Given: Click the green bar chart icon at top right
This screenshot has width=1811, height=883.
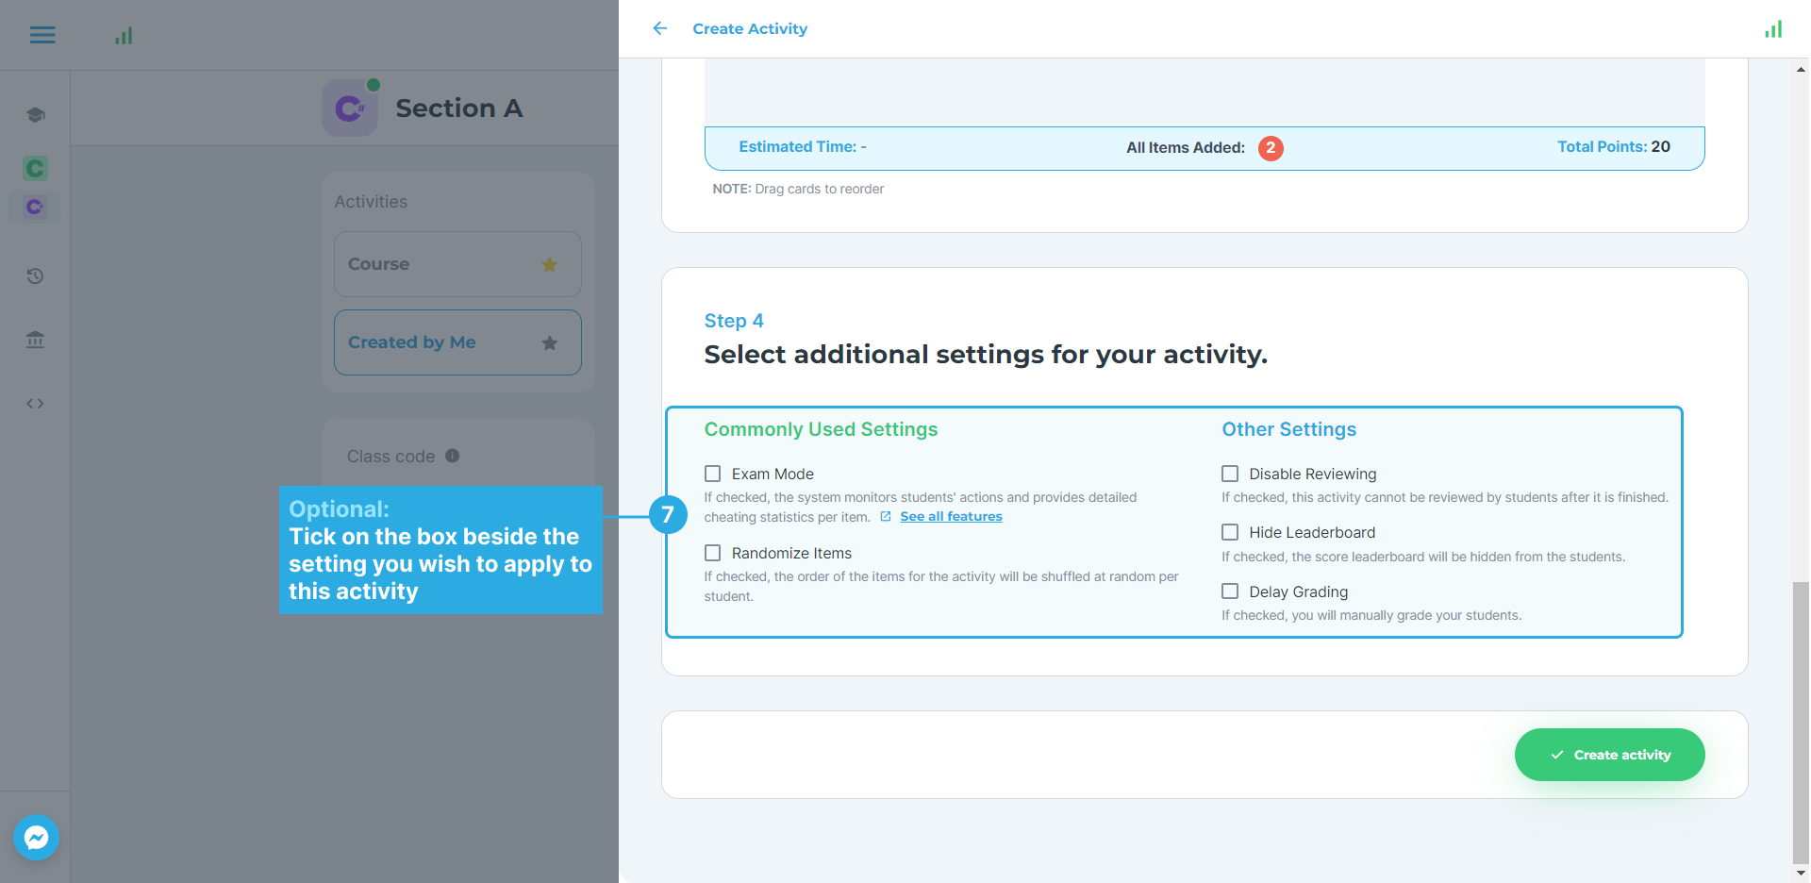Looking at the screenshot, I should coord(1773,29).
